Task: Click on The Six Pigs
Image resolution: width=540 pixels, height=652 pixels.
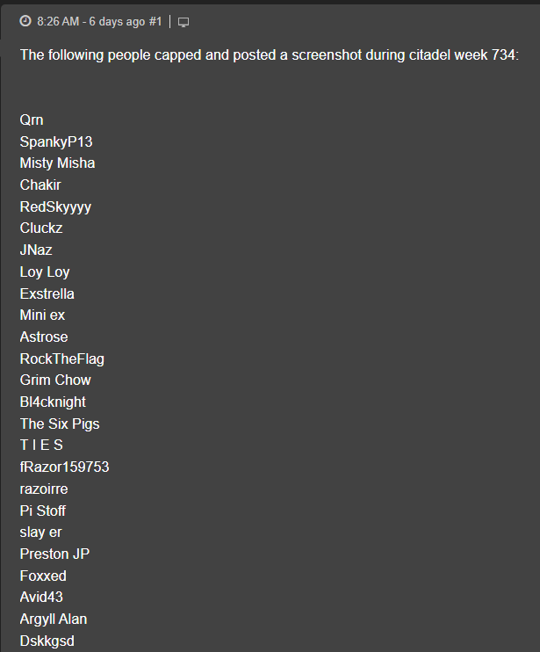Action: coord(60,424)
